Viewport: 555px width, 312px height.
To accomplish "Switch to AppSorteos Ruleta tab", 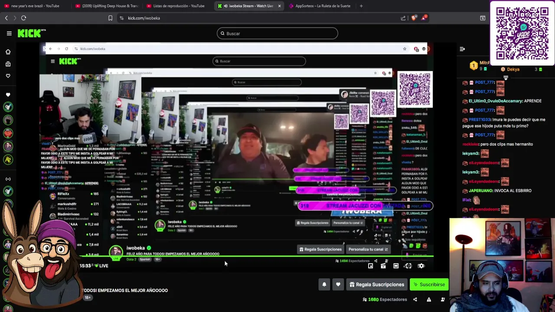I will point(321,6).
